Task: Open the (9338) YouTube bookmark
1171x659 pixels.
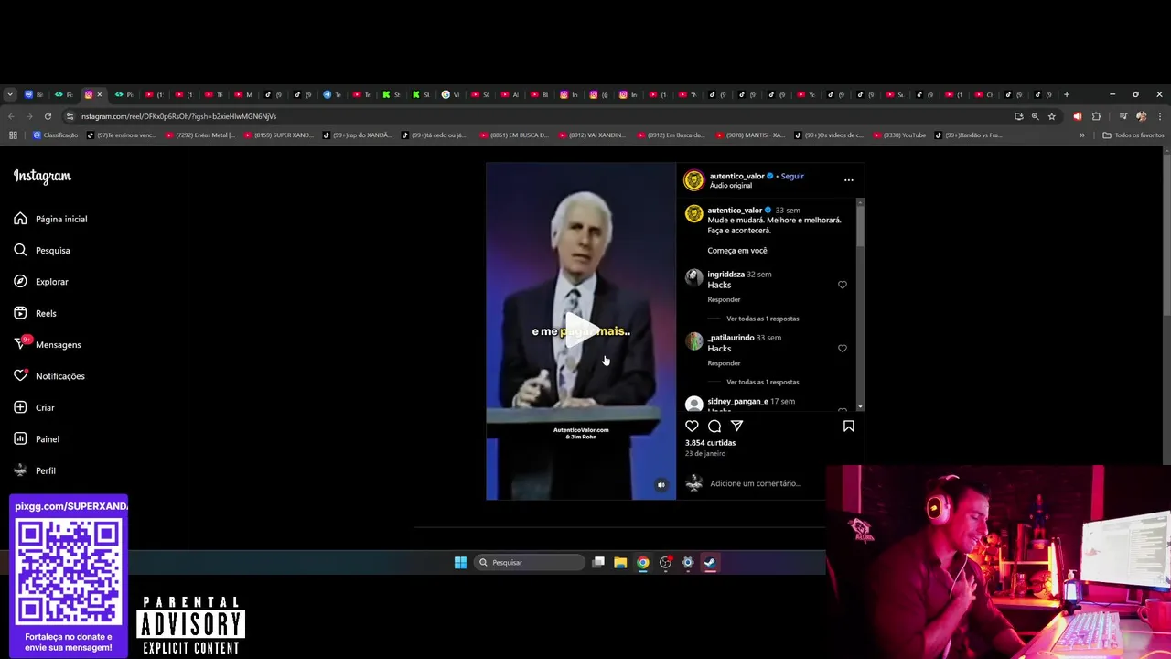Action: pos(899,135)
